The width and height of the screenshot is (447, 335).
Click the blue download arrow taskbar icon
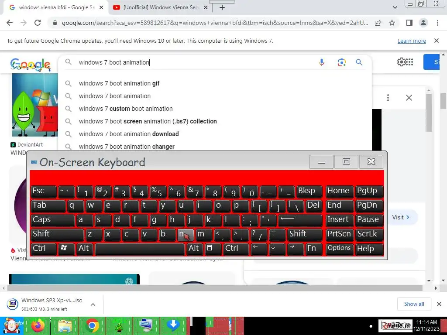coord(172,325)
